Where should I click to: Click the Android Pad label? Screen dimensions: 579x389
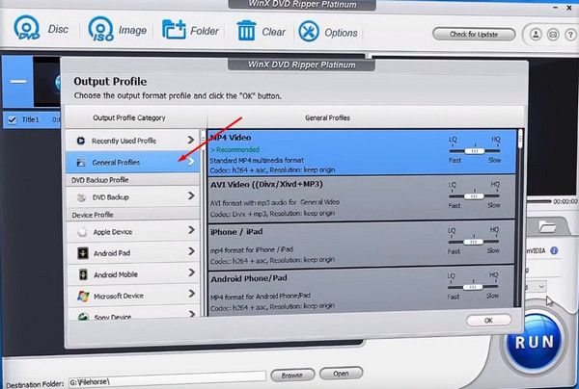[x=112, y=253]
